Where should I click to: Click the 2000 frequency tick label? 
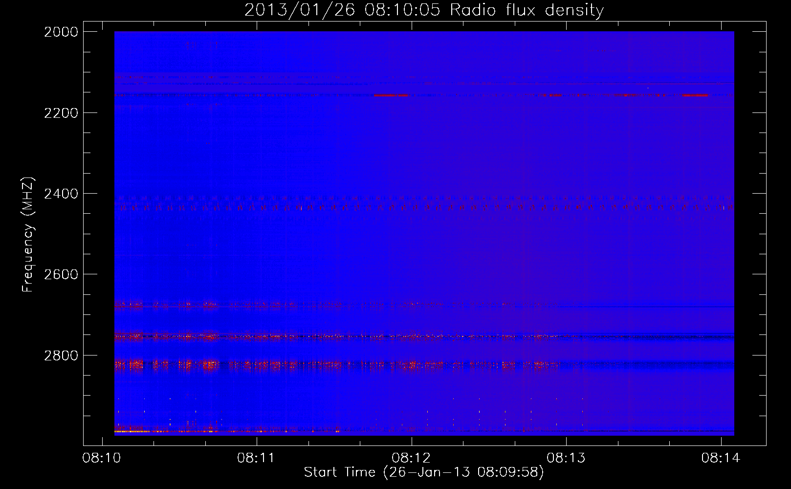pos(61,32)
